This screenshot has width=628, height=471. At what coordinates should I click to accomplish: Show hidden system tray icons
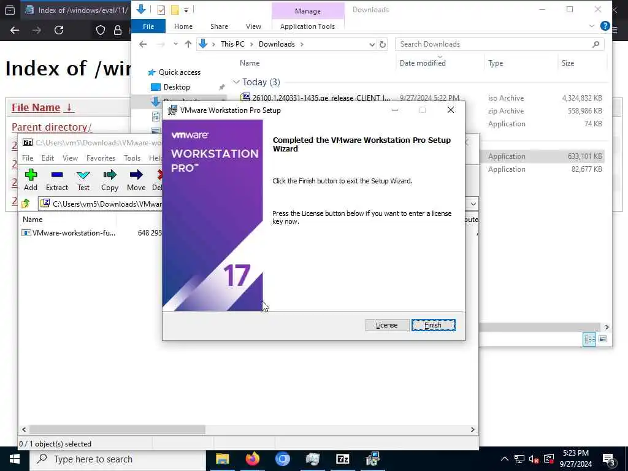pos(504,459)
